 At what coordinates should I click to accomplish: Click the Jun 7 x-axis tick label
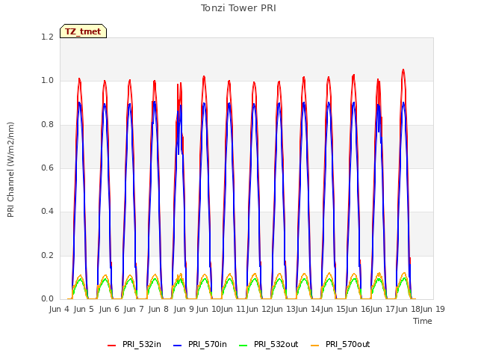tap(134, 309)
